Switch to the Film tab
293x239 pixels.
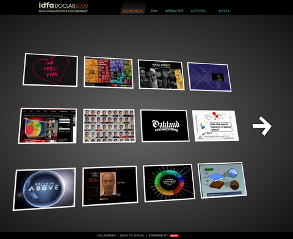point(154,11)
